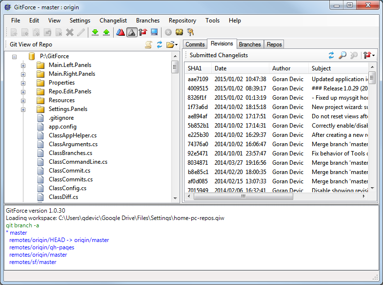This screenshot has width=383, height=285.
Task: Open the File menu
Action: [16, 21]
